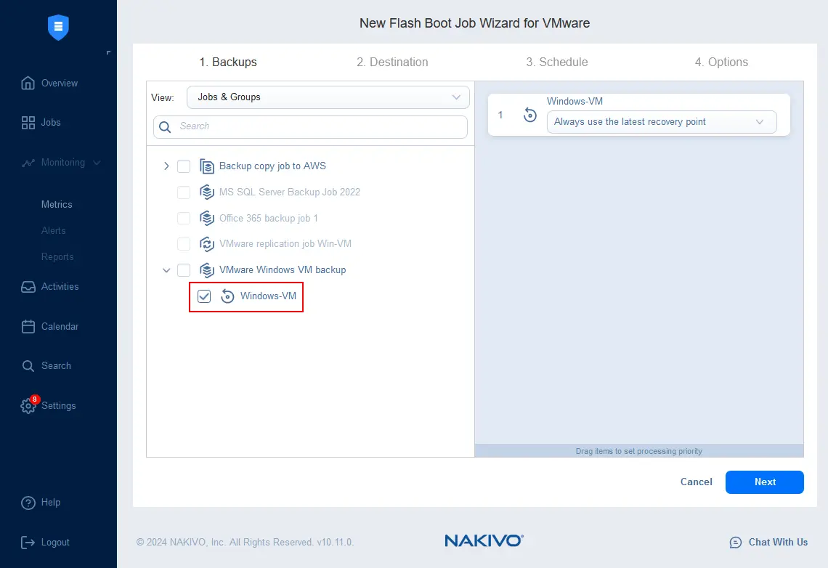Click the Calendar label in sidebar
Viewport: 828px width, 568px height.
pos(60,326)
